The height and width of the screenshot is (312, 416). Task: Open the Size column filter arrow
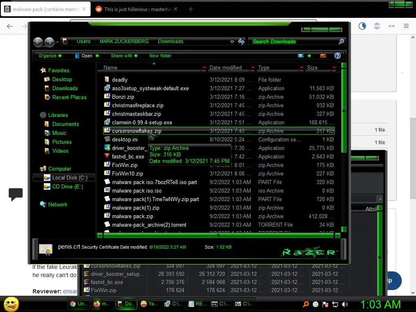(x=334, y=68)
